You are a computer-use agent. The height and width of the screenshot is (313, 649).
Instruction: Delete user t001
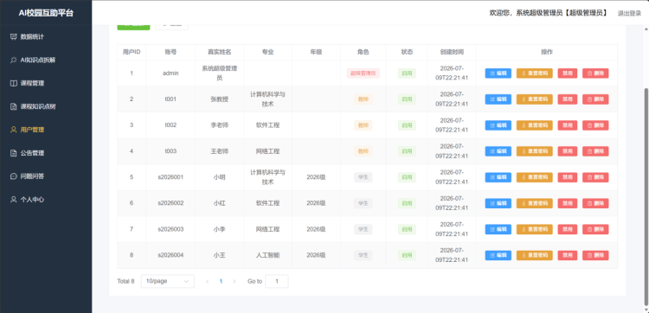click(x=595, y=99)
